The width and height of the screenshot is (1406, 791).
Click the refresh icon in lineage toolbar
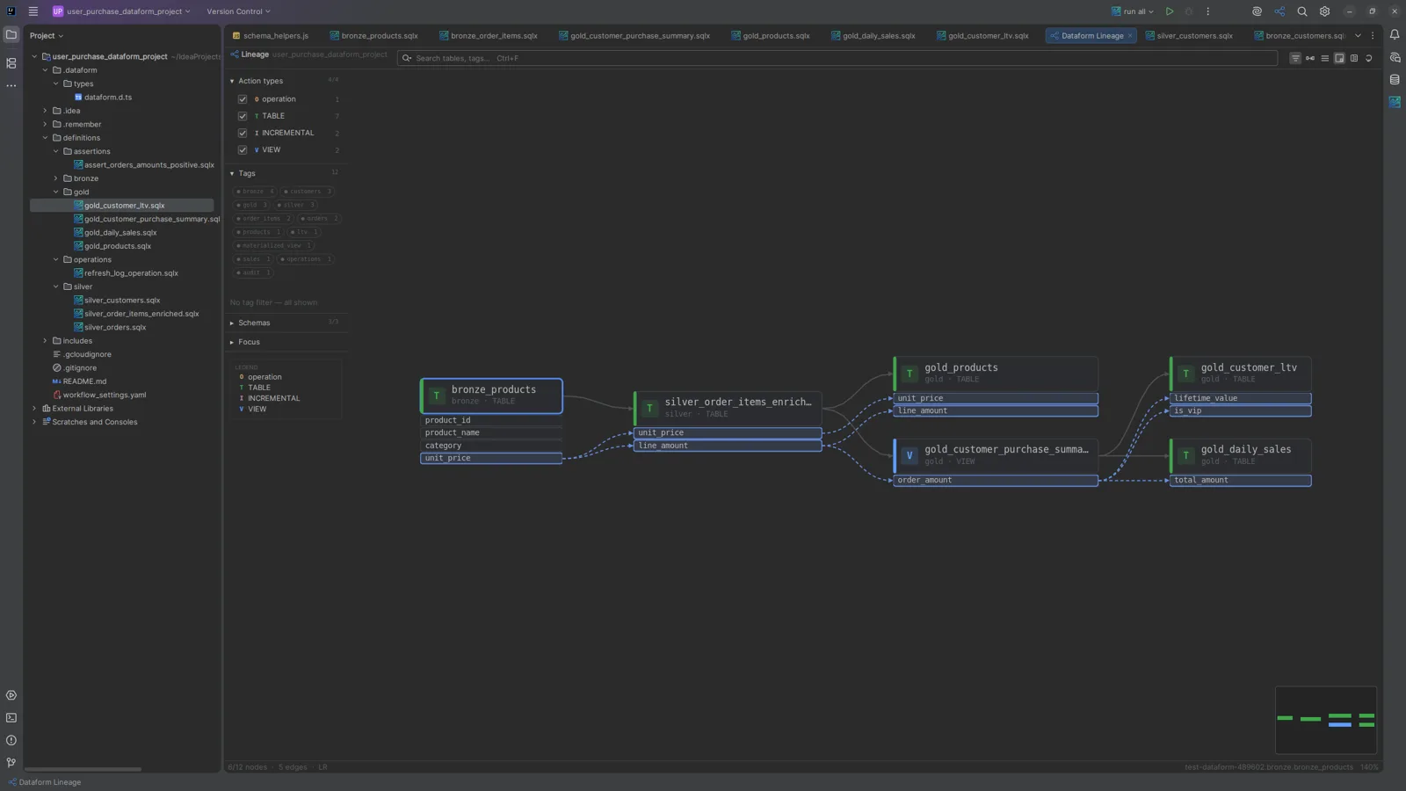click(1369, 58)
